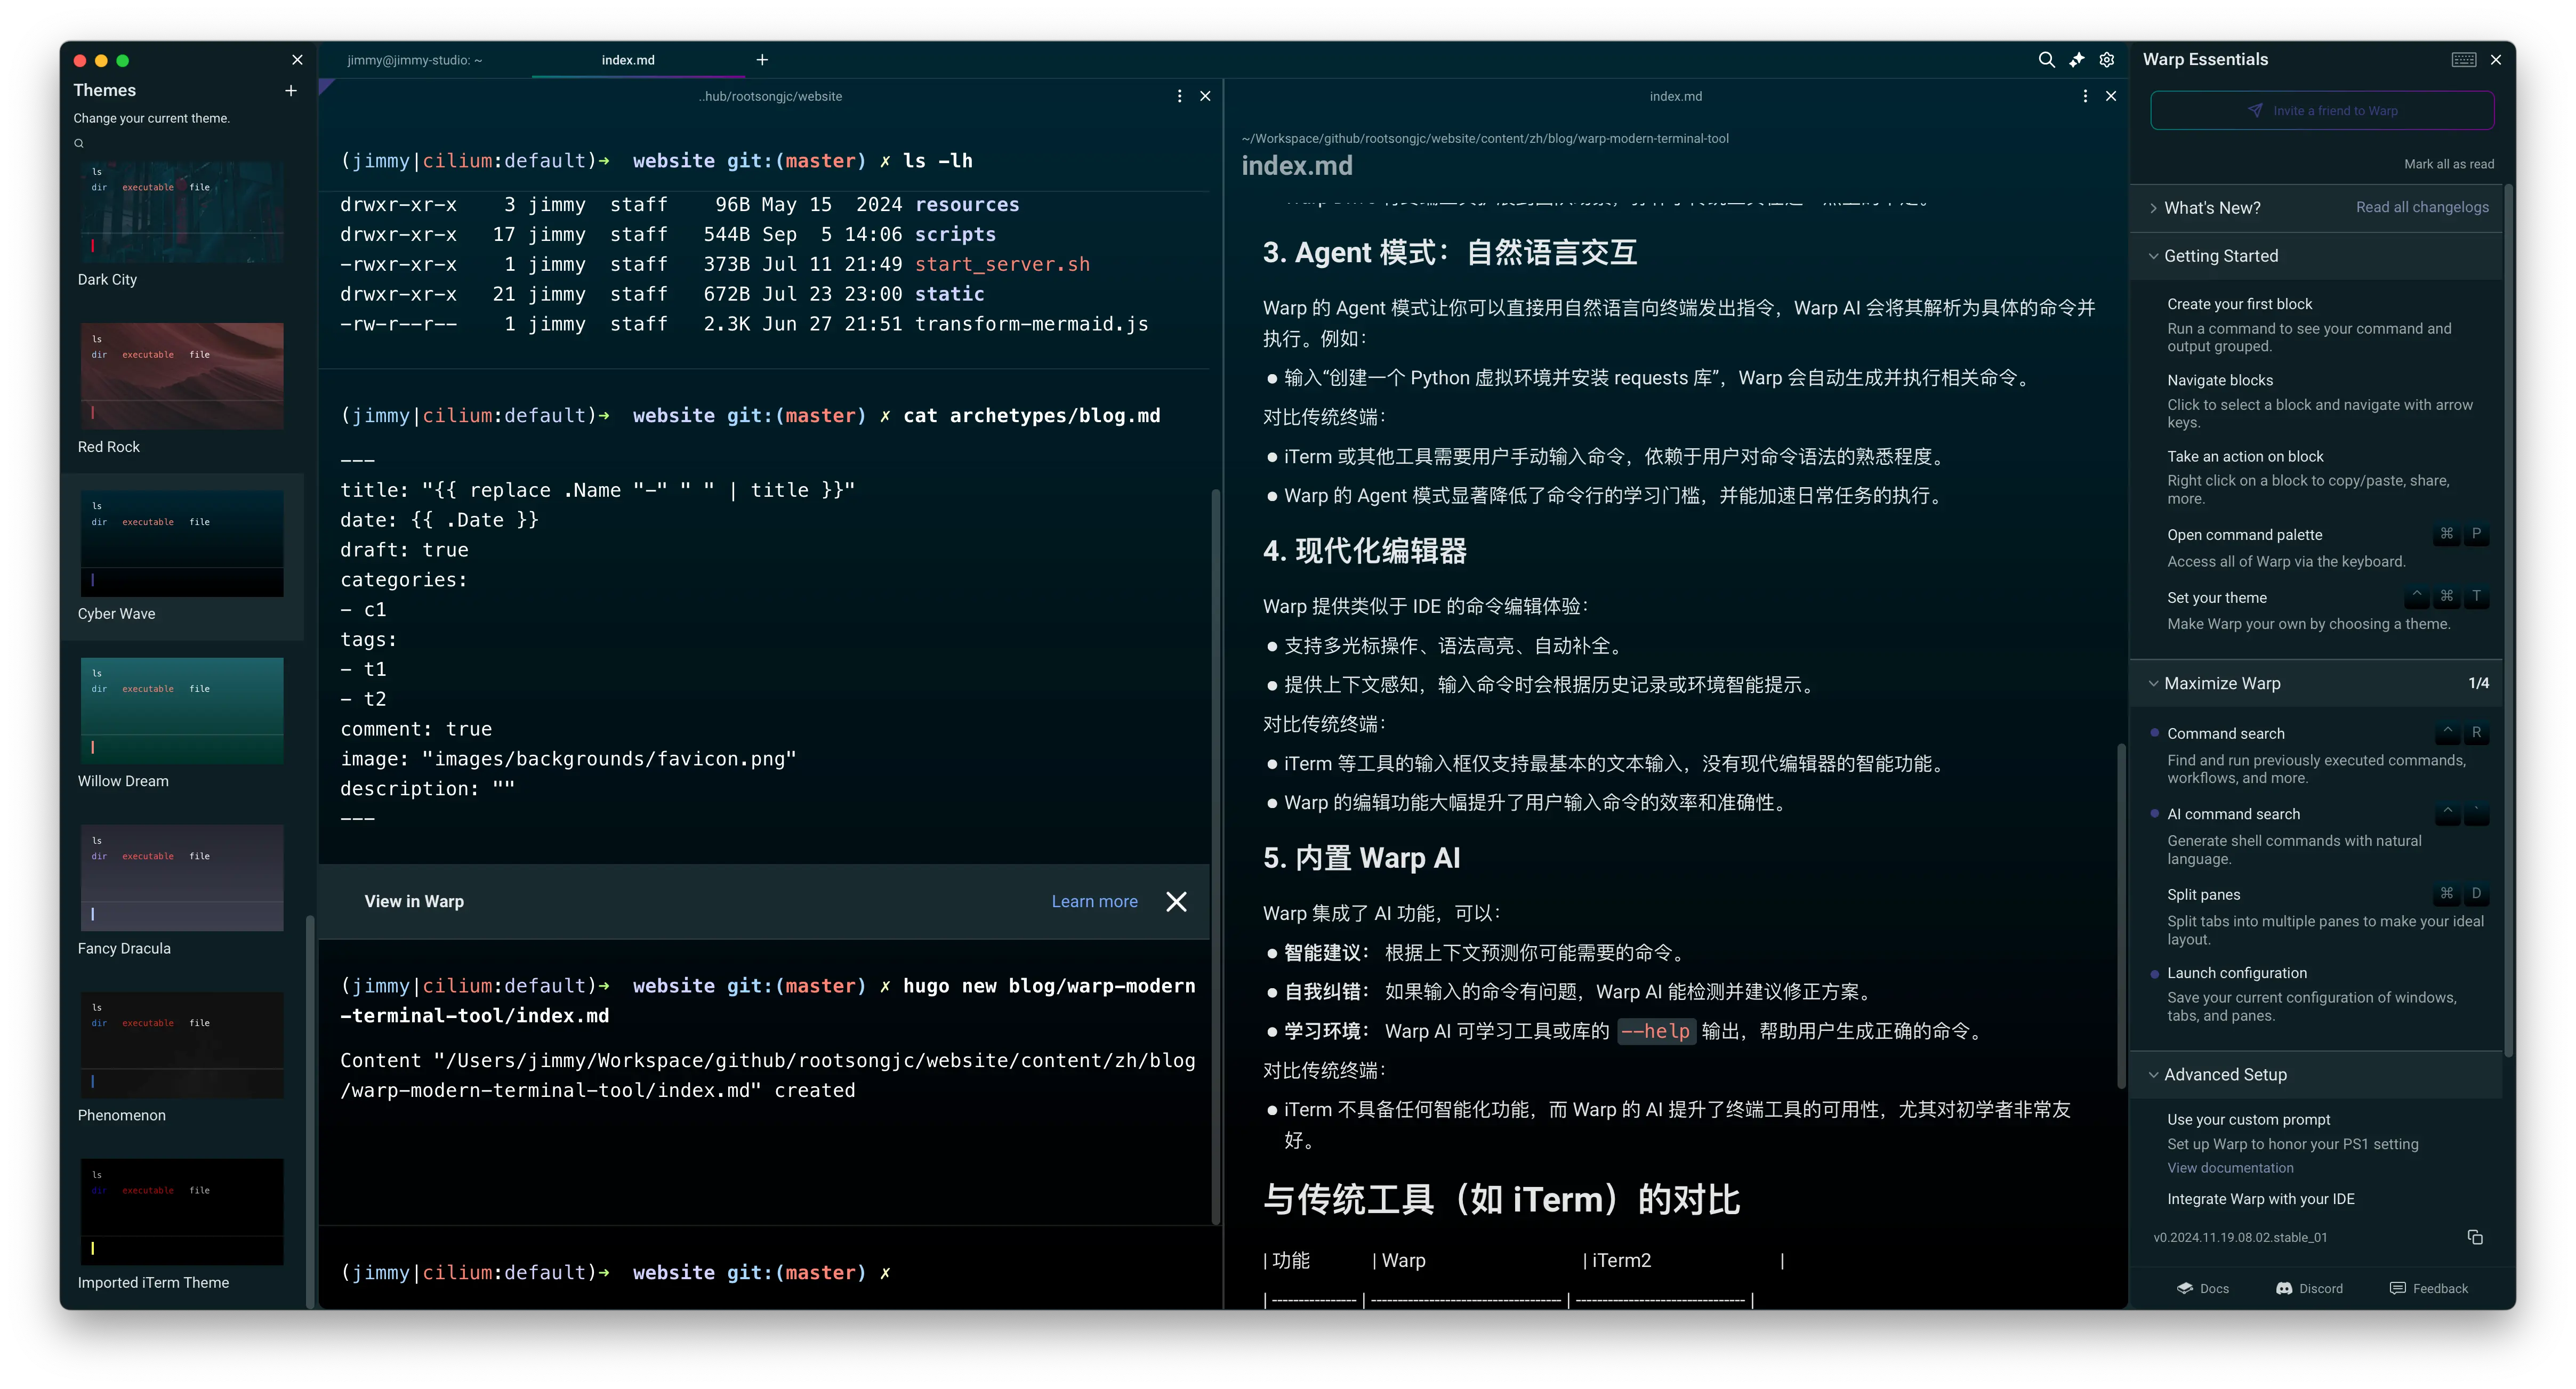This screenshot has height=1389, width=2576.
Task: Copy version string with copy icon
Action: click(2475, 1237)
